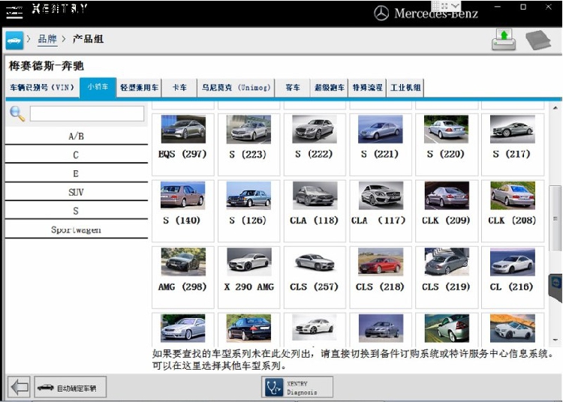This screenshot has width=563, height=402.
Task: Click the vertical scrollbar thumb
Action: pos(555,218)
